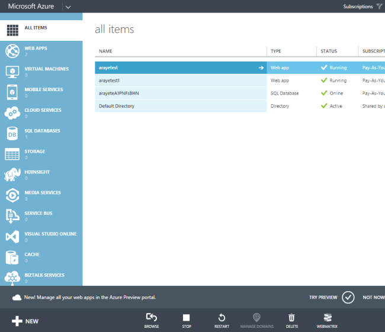The height and width of the screenshot is (332, 385).
Task: Click the Subscriptions filter funnel icon
Action: [379, 7]
